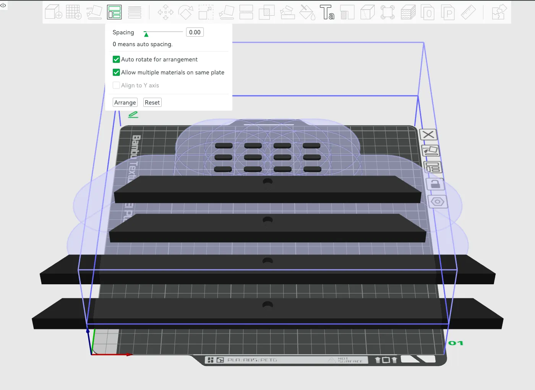This screenshot has width=535, height=390.
Task: Select the brush-on-base painting tool
Action: [x=287, y=12]
